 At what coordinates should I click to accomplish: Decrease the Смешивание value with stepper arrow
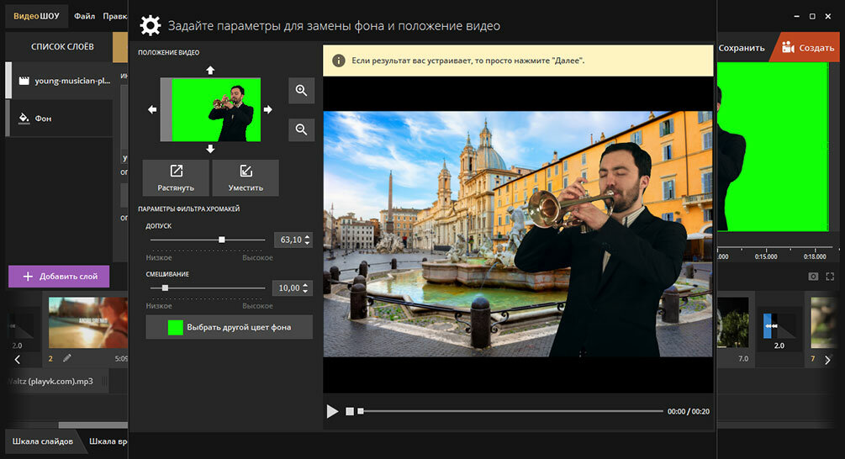coord(305,292)
